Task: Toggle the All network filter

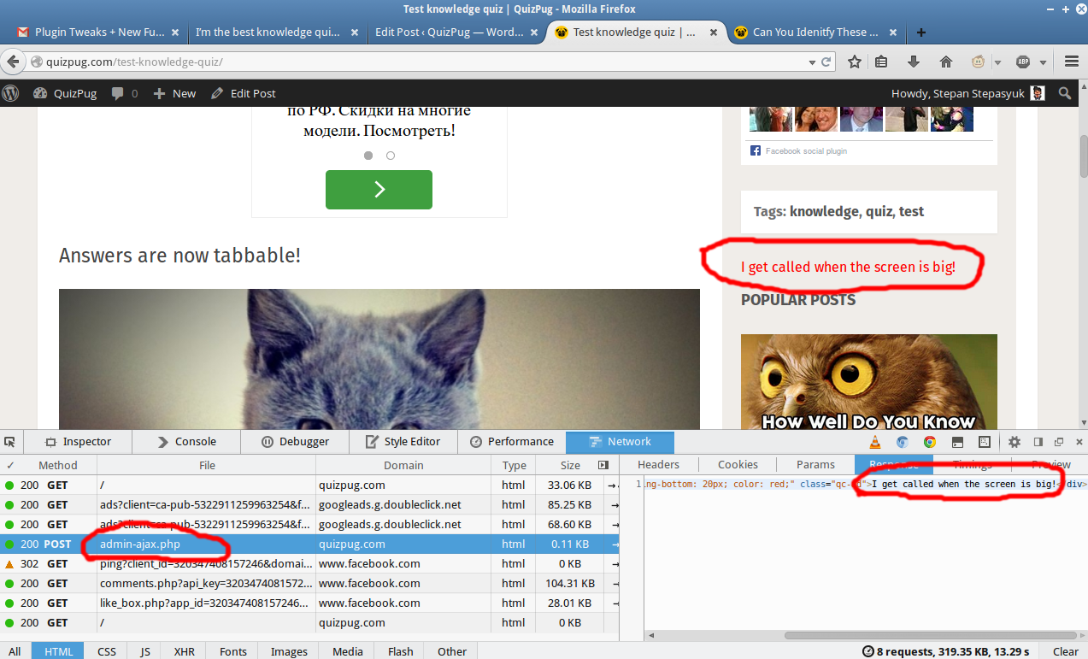Action: click(15, 651)
